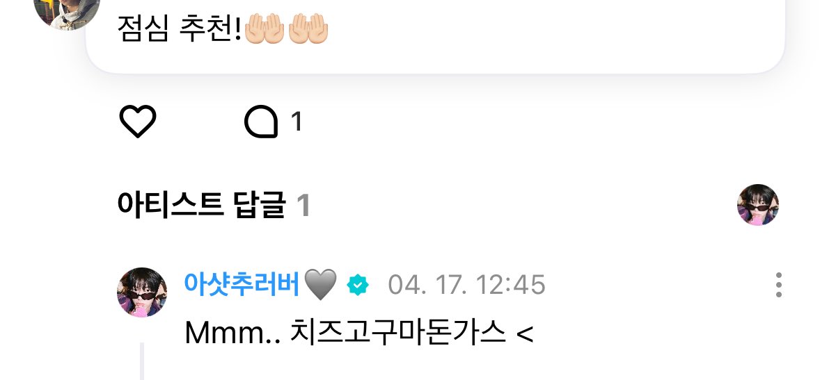This screenshot has width=820, height=380.
Task: Click the gray reply count after 아티스트 답글
Action: pyautogui.click(x=303, y=206)
